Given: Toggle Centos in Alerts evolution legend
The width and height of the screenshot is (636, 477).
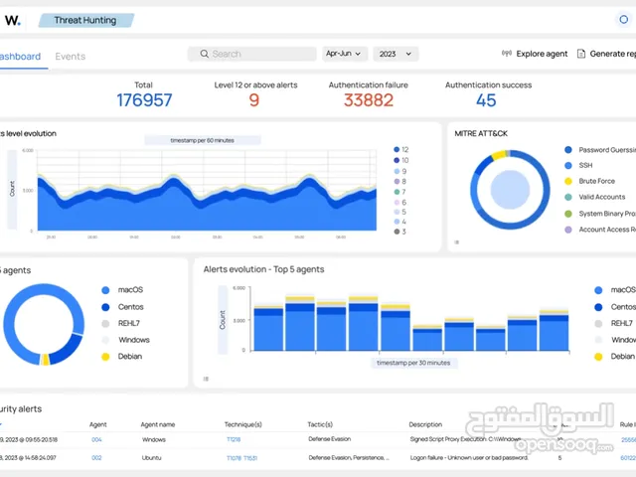Looking at the screenshot, I should tap(615, 307).
